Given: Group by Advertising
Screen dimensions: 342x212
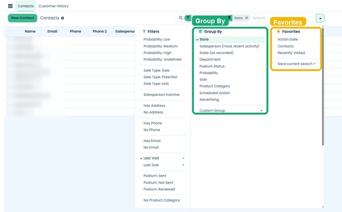Looking at the screenshot, I should click(x=209, y=99).
